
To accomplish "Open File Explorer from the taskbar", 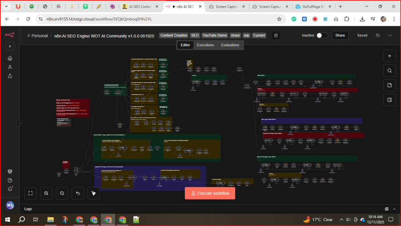I will point(50,220).
